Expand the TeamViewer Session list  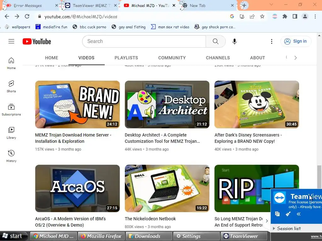click(x=287, y=228)
